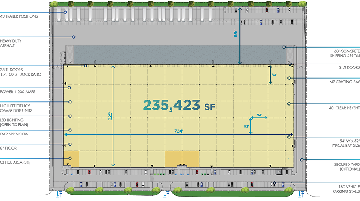Screen dimensions: 360x201
Task: Select the 724' building length dimension label
Action: [x=179, y=131]
